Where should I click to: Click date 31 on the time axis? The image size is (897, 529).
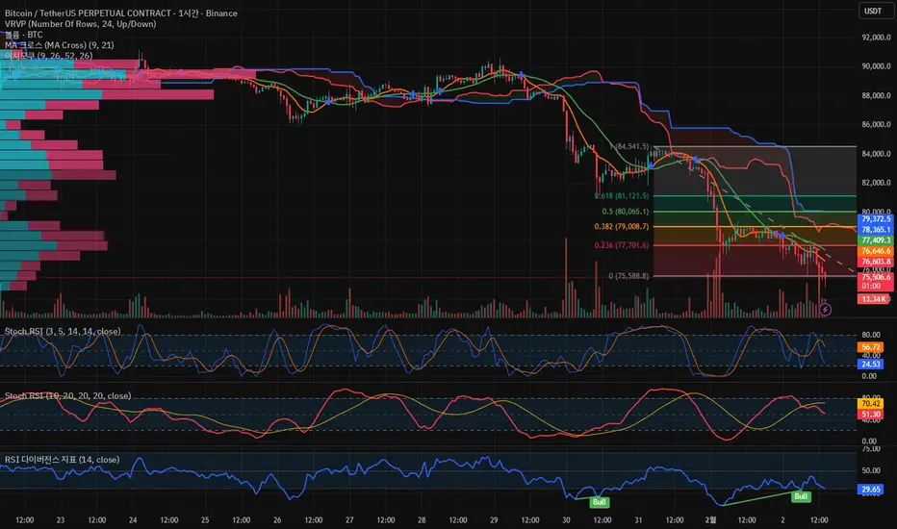638,519
